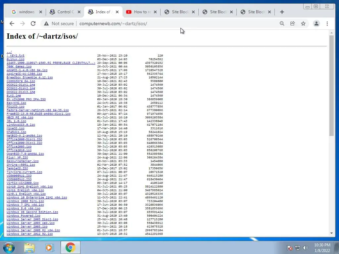Open the Windows Start menu
The width and height of the screenshot is (339, 254).
click(x=9, y=247)
